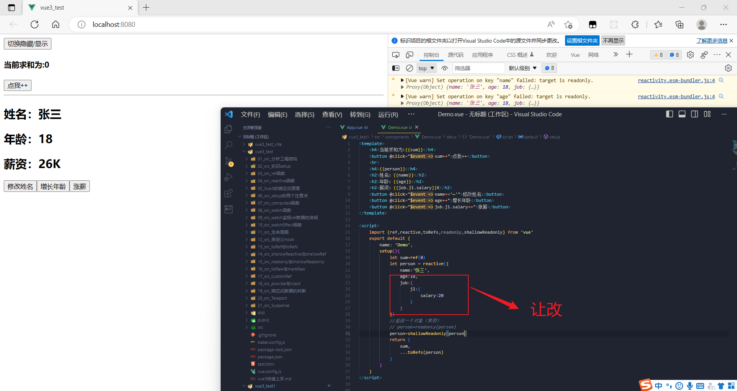Toggle VS Code secondary side bar layout
Screen dimensions: 737x391
pos(694,114)
